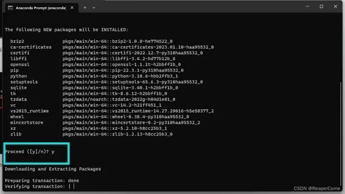Minimize the terminal window

[x=307, y=6]
